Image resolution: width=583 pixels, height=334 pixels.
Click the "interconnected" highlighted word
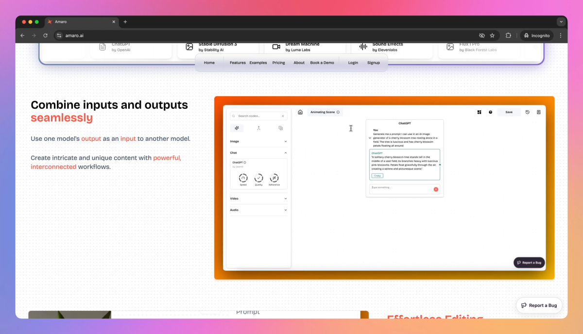coord(53,167)
